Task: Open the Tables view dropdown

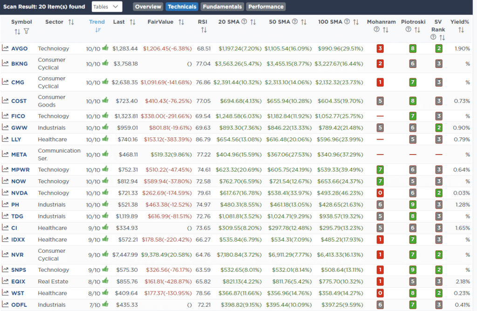Action: (x=107, y=7)
